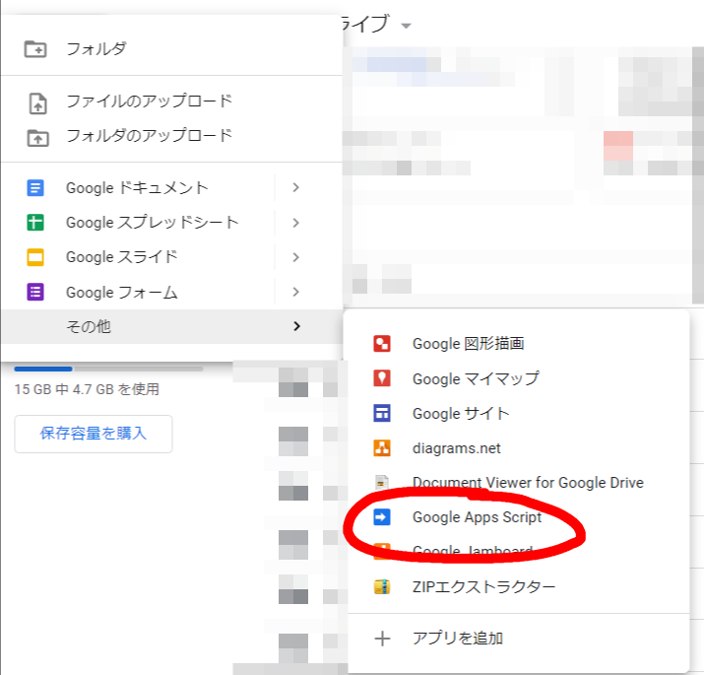Create a new フォルダ
The width and height of the screenshot is (704, 675).
coord(172,49)
